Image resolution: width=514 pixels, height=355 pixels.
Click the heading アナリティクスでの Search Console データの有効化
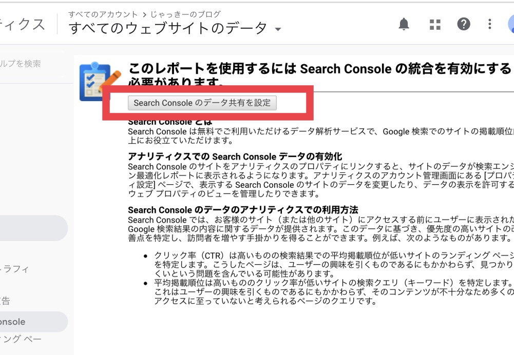pyautogui.click(x=235, y=156)
